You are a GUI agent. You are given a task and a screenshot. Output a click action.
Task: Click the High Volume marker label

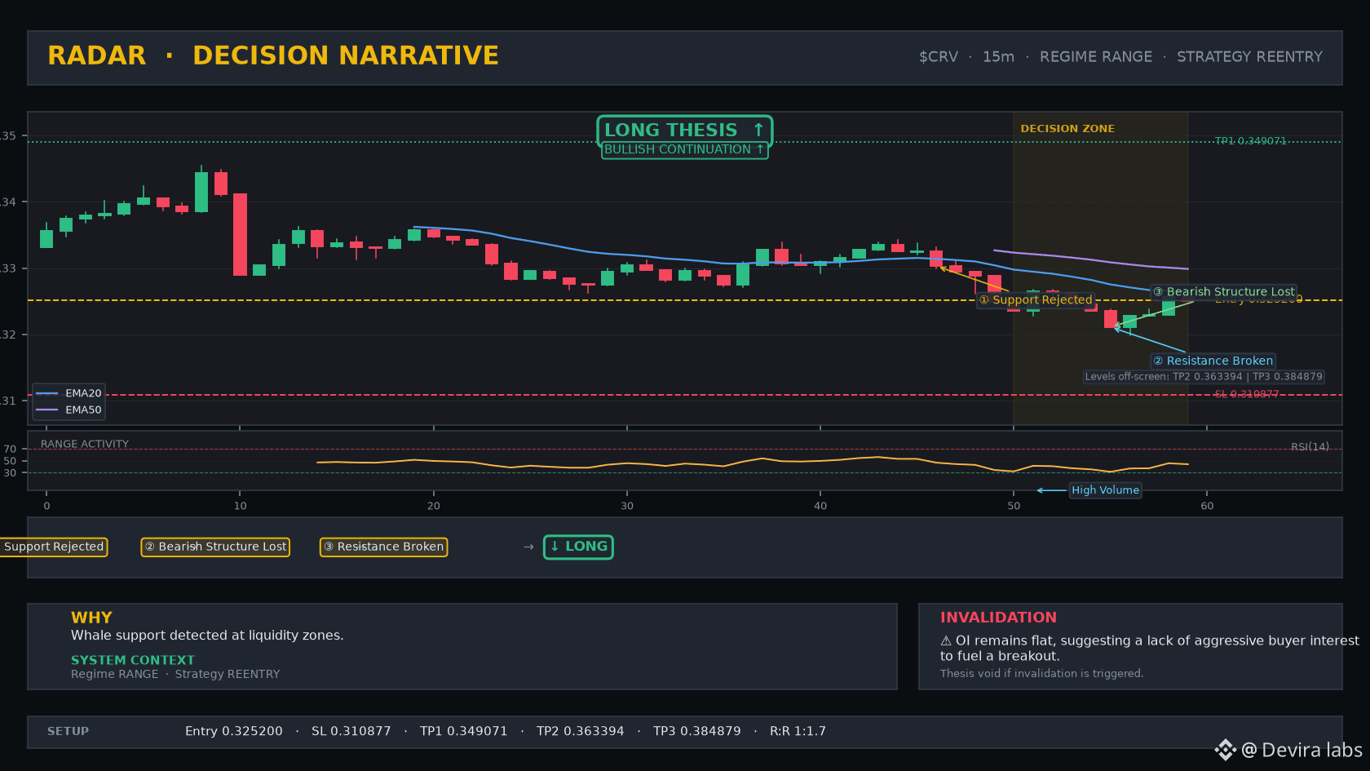tap(1105, 490)
